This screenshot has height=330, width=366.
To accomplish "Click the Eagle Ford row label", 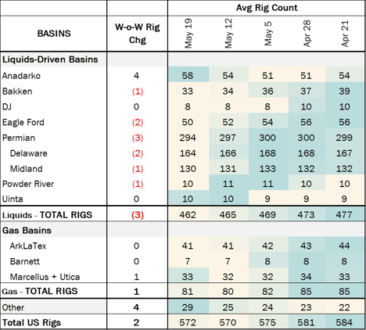I will (23, 122).
